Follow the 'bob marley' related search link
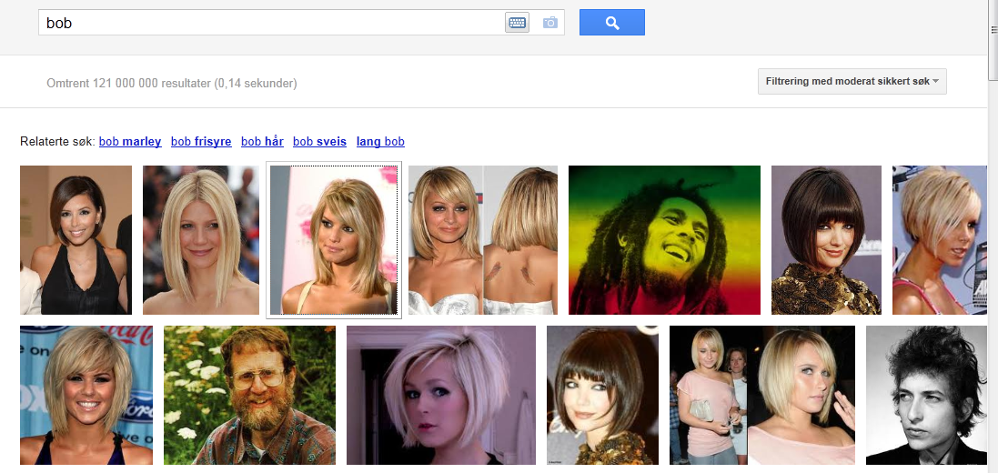998x473 pixels. [x=130, y=141]
